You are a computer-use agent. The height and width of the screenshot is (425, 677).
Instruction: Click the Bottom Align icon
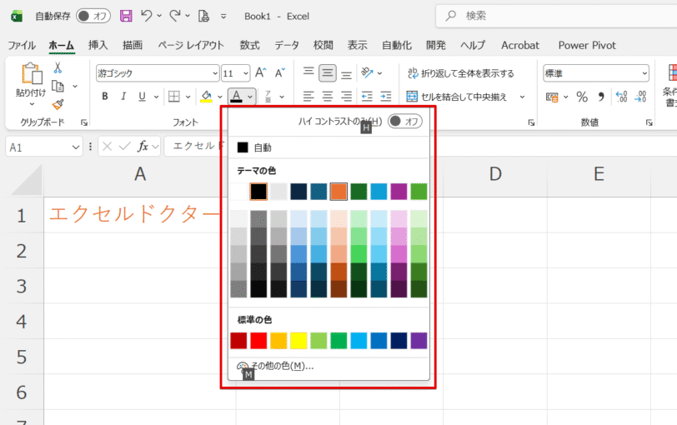point(346,75)
